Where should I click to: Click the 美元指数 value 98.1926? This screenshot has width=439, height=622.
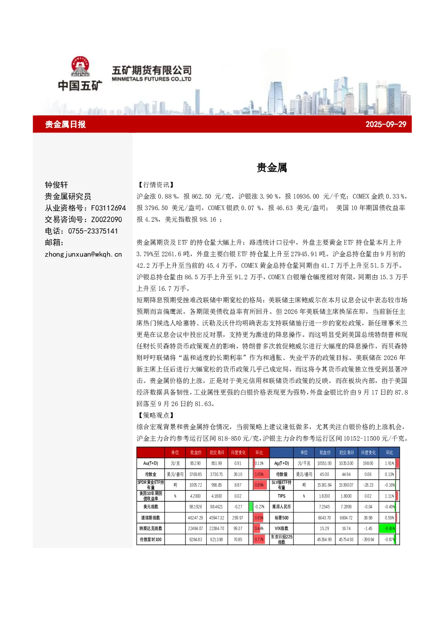pos(195,507)
